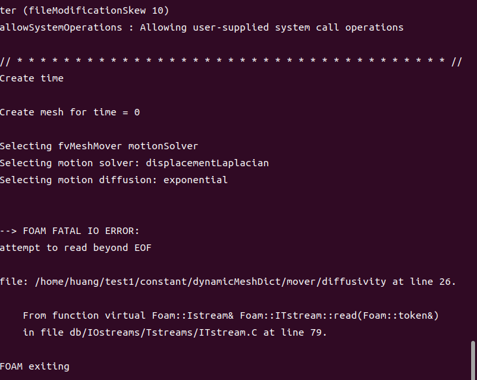Click the 'attempt to read beyond EOF' text
The width and height of the screenshot is (477, 380).
click(76, 248)
